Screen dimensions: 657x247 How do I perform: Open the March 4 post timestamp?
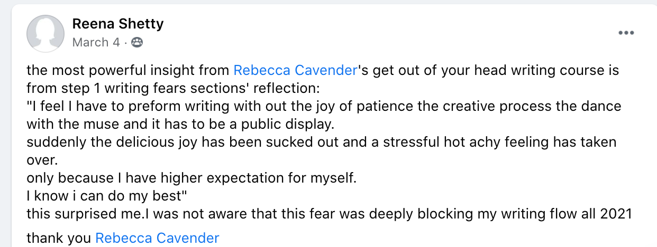pyautogui.click(x=96, y=42)
